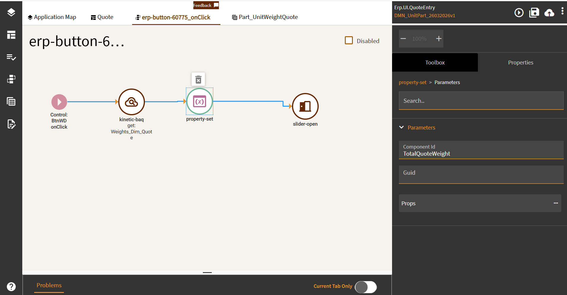The width and height of the screenshot is (567, 295).
Task: Click the Component Id field TotalQuoteWeight
Action: point(481,150)
